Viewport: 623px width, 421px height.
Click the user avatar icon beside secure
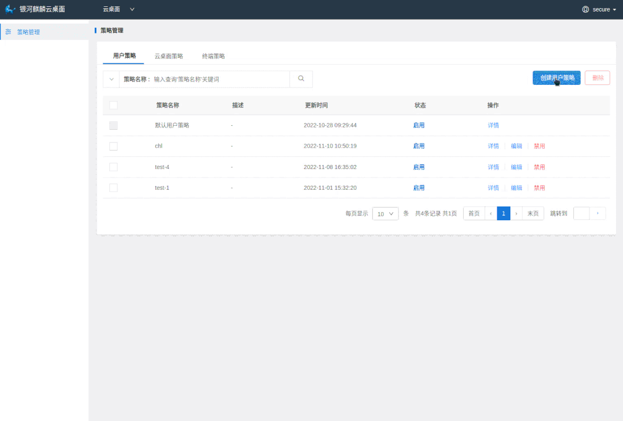click(585, 9)
